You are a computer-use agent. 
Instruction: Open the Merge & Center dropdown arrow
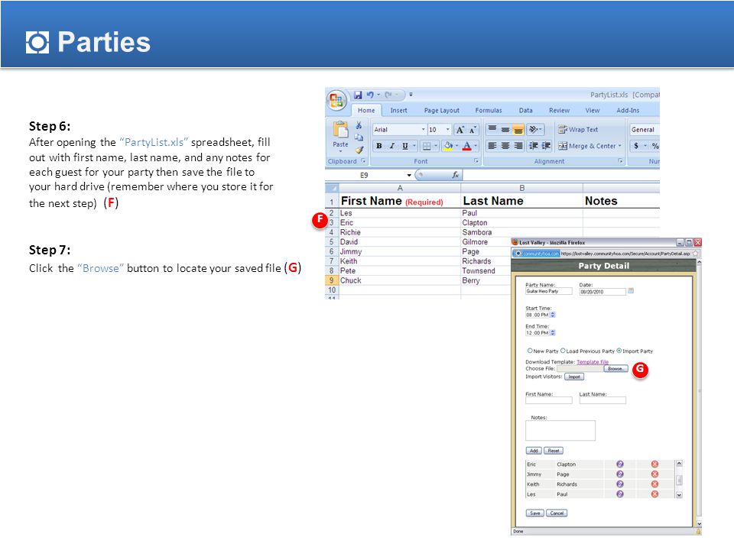tap(620, 146)
